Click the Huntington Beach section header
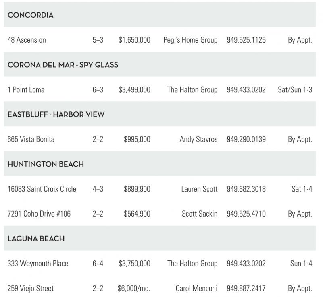The width and height of the screenshot is (323, 297). 46,164
